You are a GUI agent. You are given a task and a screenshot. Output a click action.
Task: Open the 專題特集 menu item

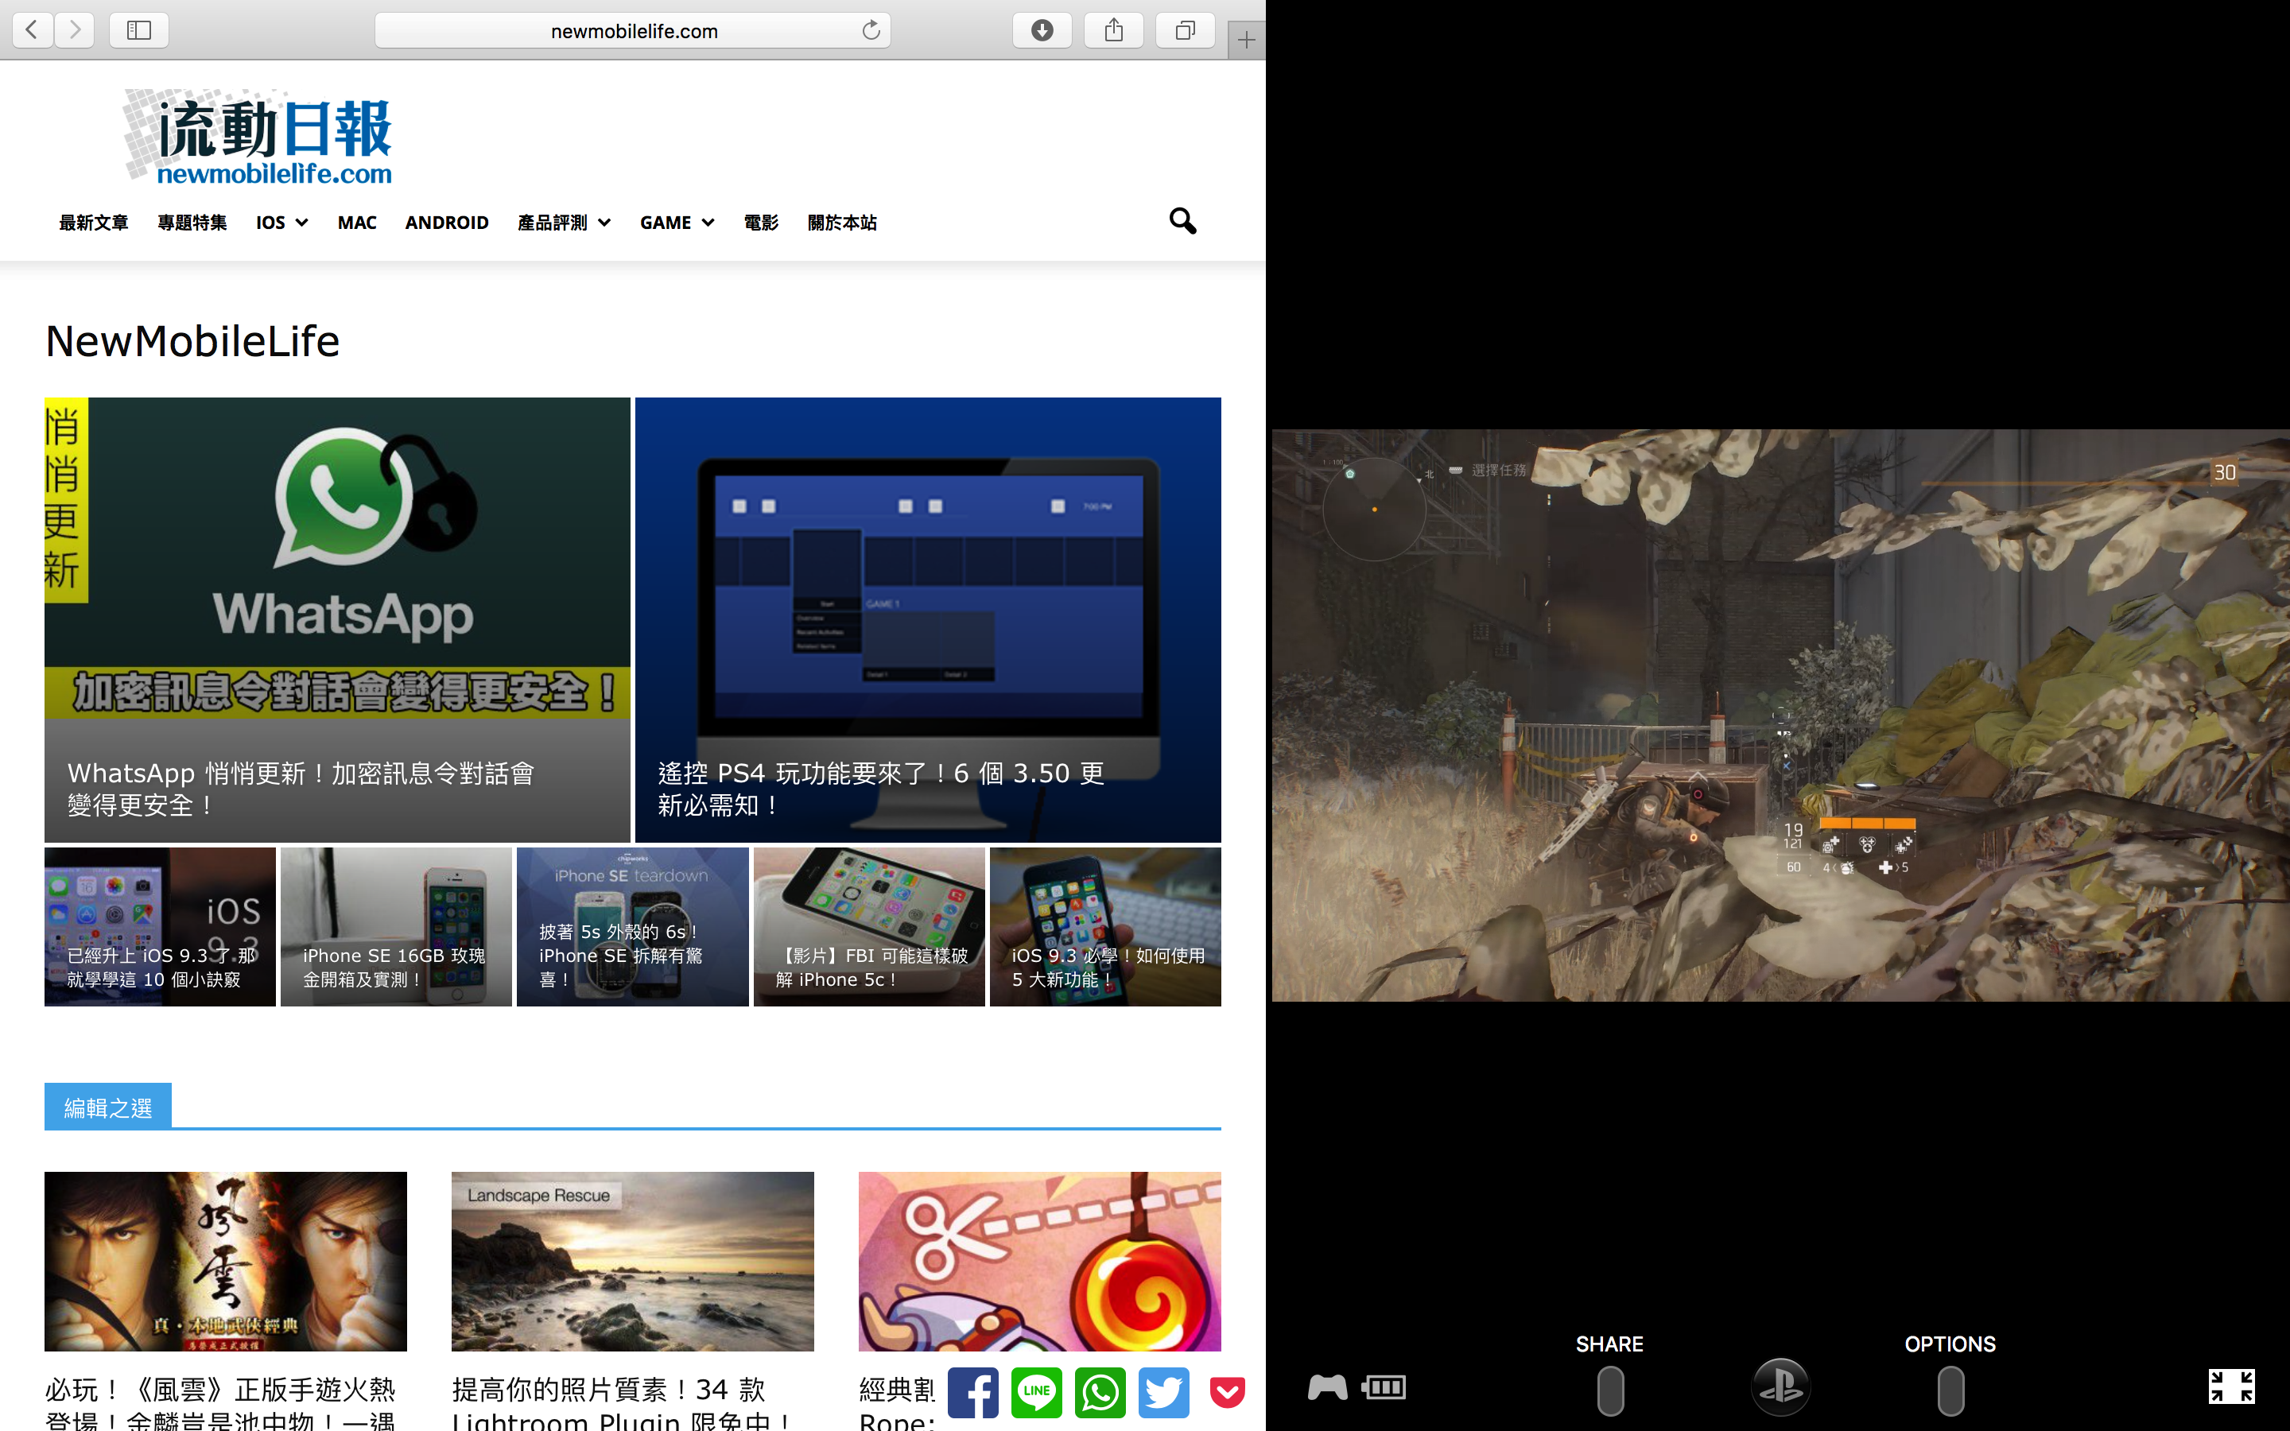click(x=192, y=223)
